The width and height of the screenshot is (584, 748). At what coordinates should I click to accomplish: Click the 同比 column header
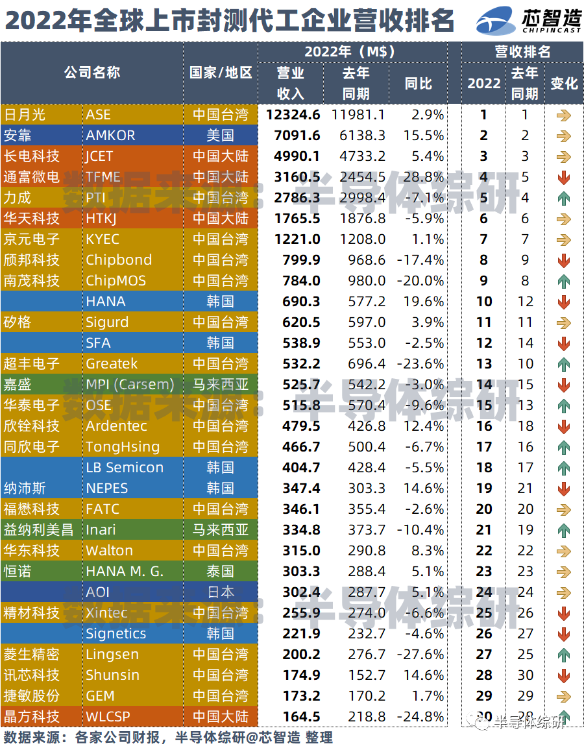click(419, 84)
